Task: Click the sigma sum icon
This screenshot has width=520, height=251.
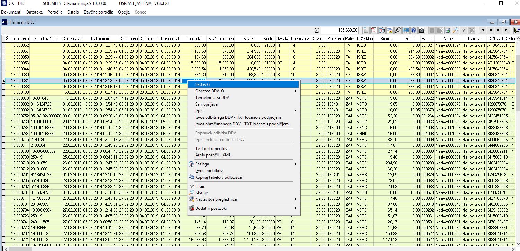Action: point(316,30)
